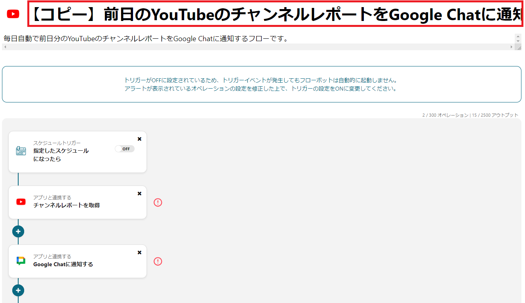Click the Google Chat icon on the notify card
The height and width of the screenshot is (303, 525).
tap(21, 261)
